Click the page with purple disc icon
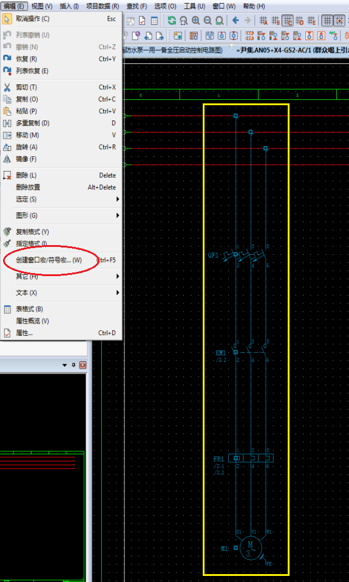The width and height of the screenshot is (349, 582). pos(136,36)
